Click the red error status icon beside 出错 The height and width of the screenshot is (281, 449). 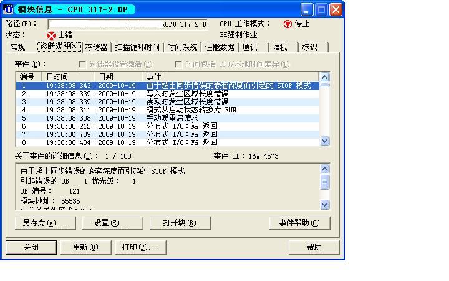pyautogui.click(x=51, y=36)
